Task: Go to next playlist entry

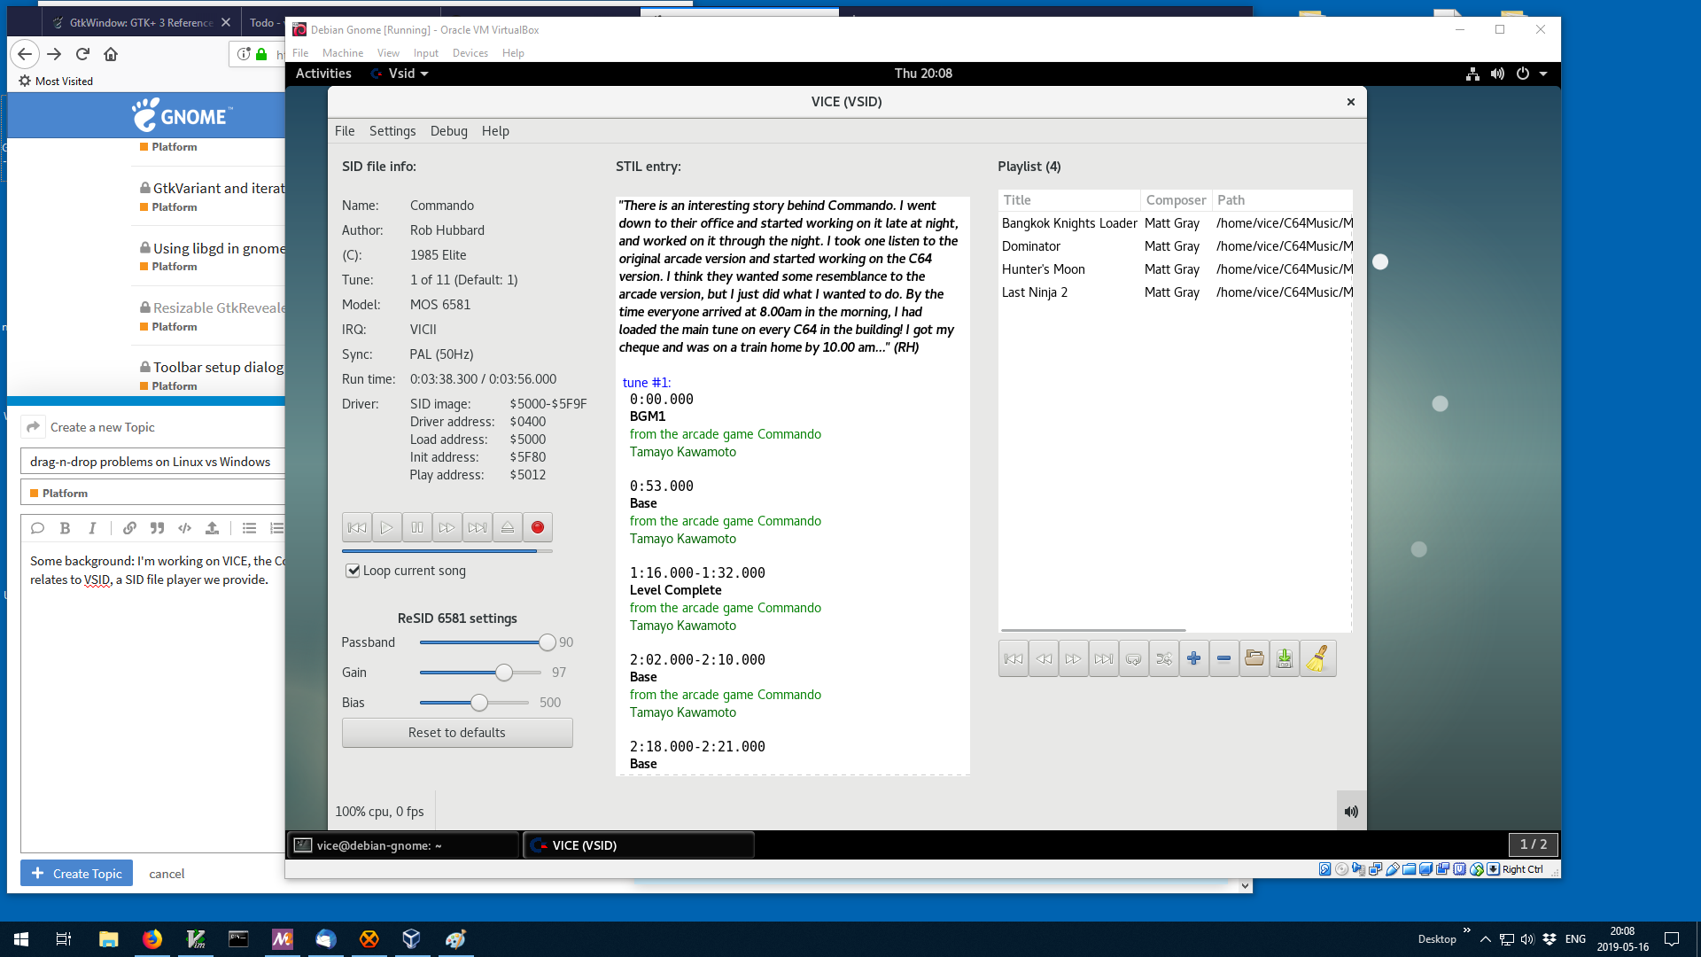Action: (1074, 658)
